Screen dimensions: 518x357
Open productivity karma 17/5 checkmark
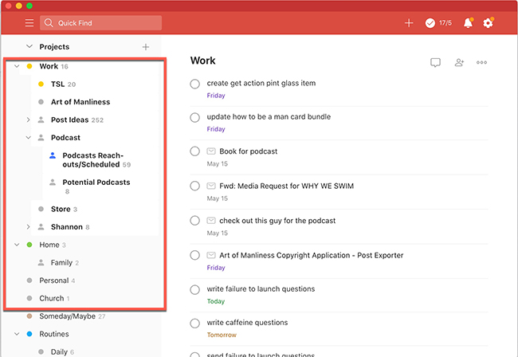pyautogui.click(x=438, y=23)
